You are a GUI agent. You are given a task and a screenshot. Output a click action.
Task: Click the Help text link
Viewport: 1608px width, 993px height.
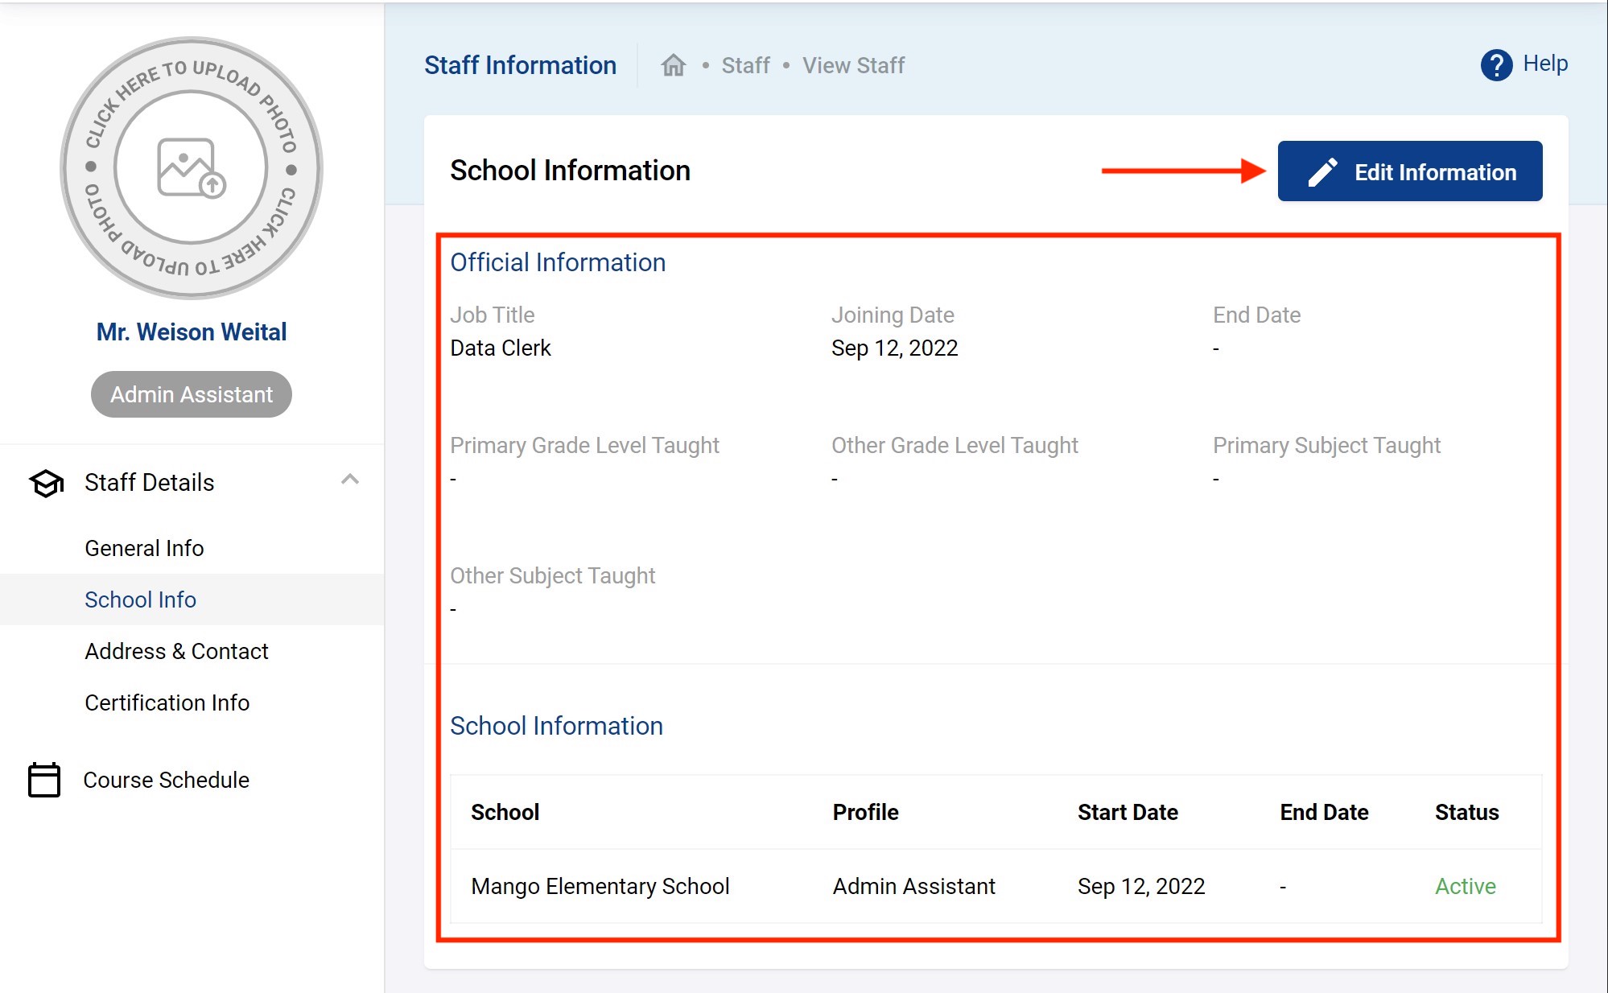(x=1544, y=64)
